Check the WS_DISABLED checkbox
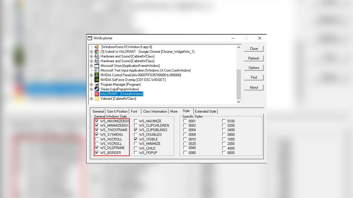 pos(136,134)
